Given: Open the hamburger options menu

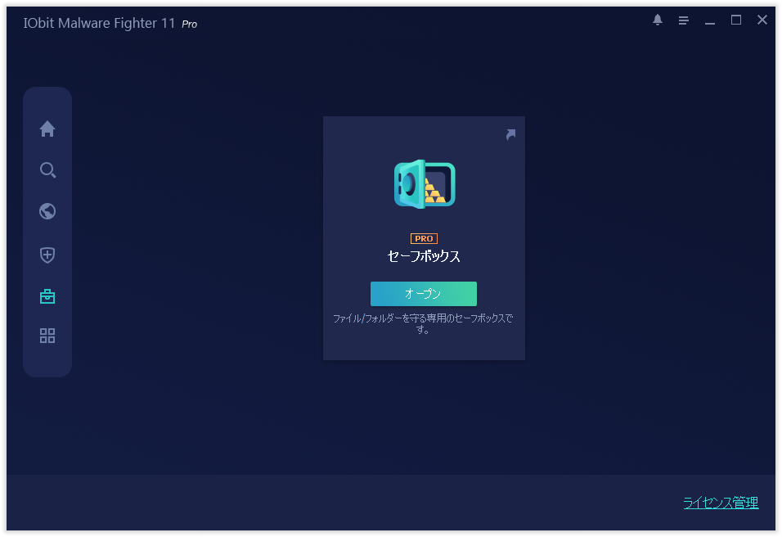Looking at the screenshot, I should pos(684,20).
